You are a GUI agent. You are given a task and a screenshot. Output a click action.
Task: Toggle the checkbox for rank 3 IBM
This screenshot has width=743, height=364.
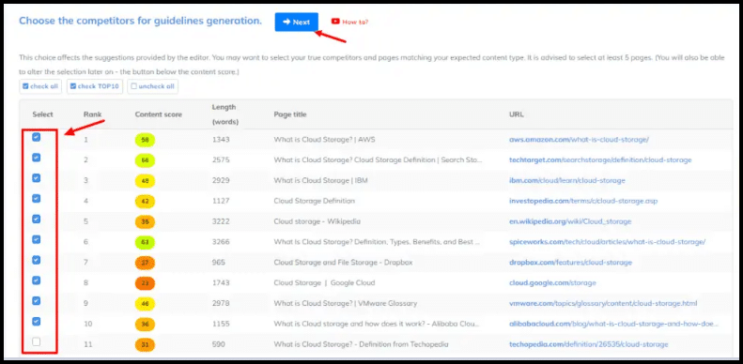(x=36, y=178)
